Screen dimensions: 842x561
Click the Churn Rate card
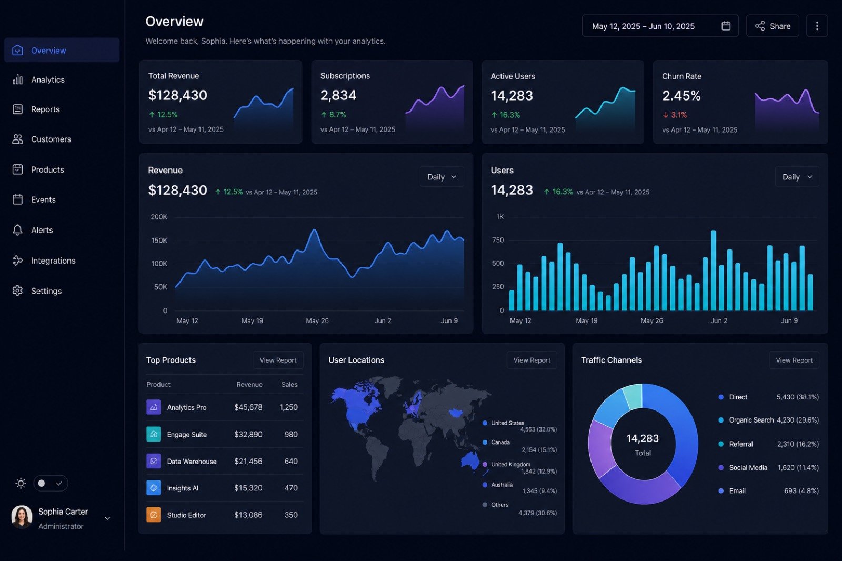[740, 102]
